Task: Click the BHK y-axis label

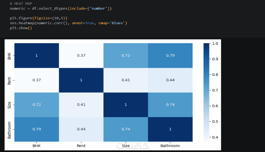Action: pyautogui.click(x=9, y=56)
